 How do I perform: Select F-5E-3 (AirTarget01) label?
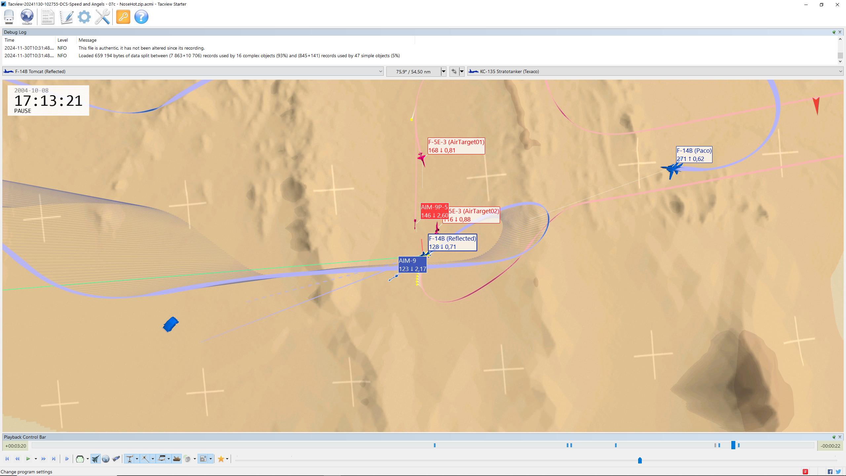(456, 146)
